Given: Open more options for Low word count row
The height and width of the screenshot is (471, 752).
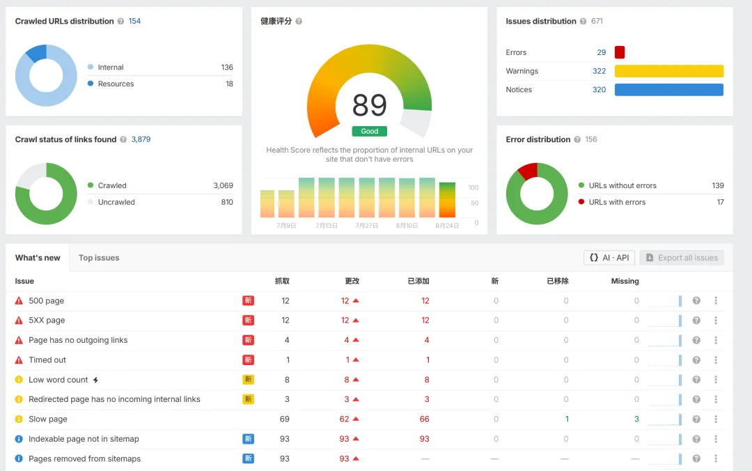Looking at the screenshot, I should coord(716,379).
